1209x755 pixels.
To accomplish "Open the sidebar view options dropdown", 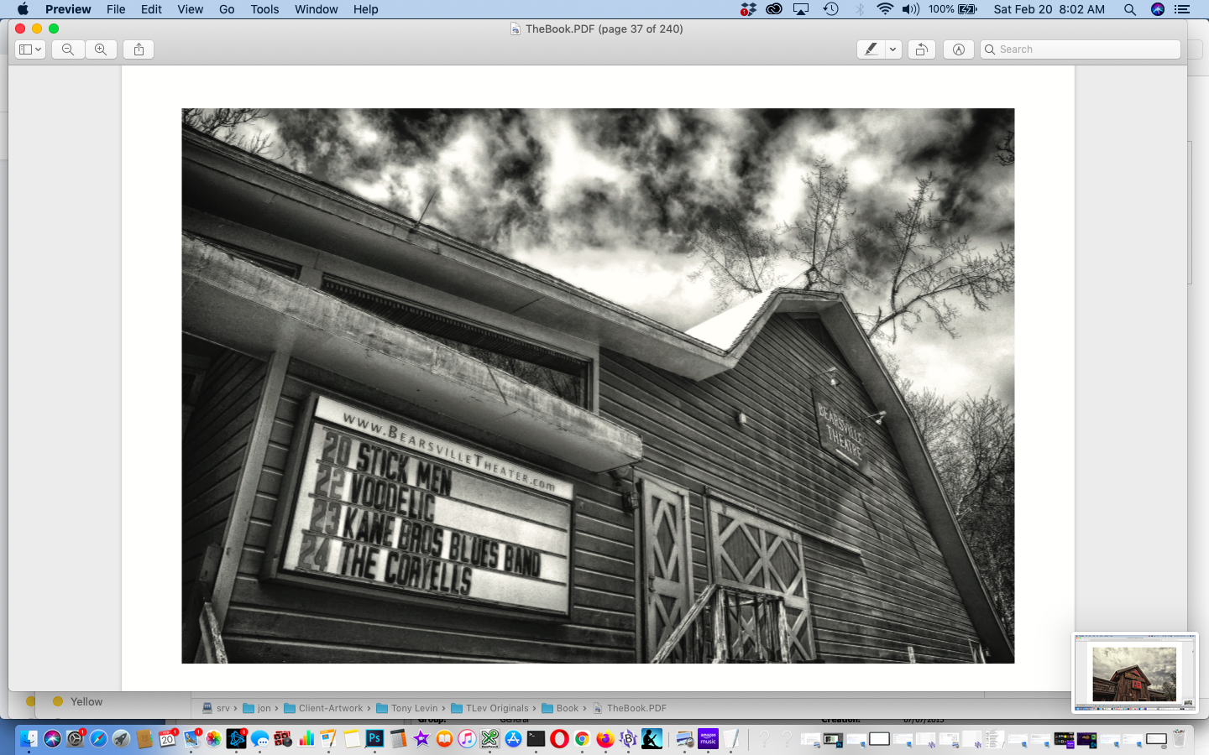I will [x=30, y=49].
